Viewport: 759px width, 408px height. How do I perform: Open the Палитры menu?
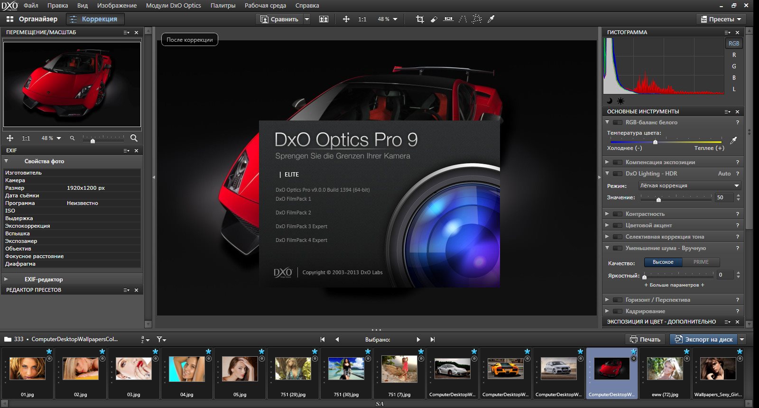click(x=223, y=6)
